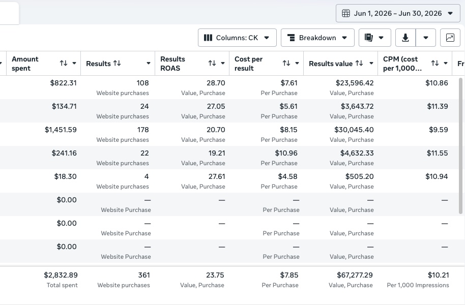
Task: Open CPM column options caret
Action: click(446, 63)
